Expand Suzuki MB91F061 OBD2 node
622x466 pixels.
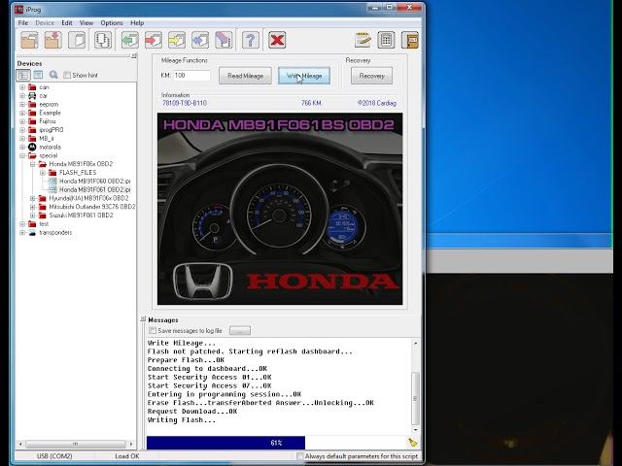tap(32, 216)
